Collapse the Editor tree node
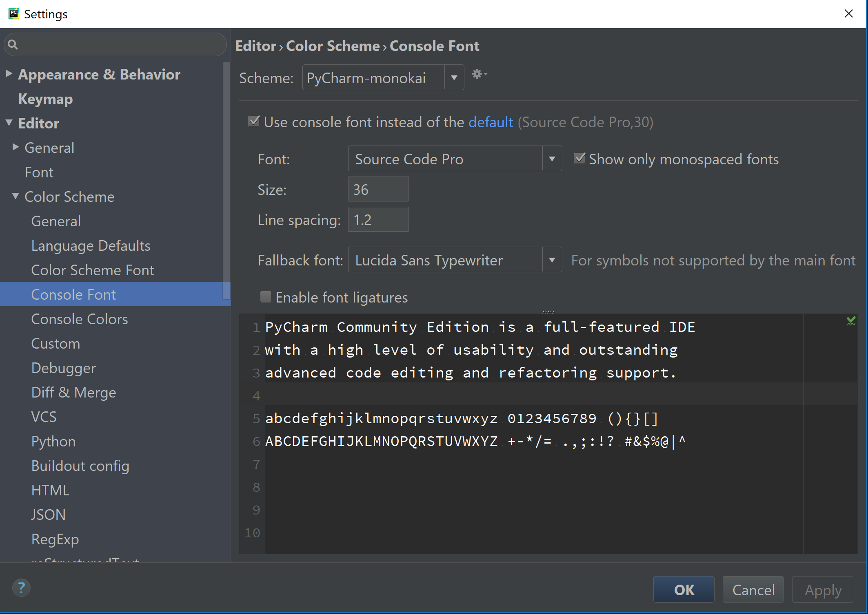 9,123
